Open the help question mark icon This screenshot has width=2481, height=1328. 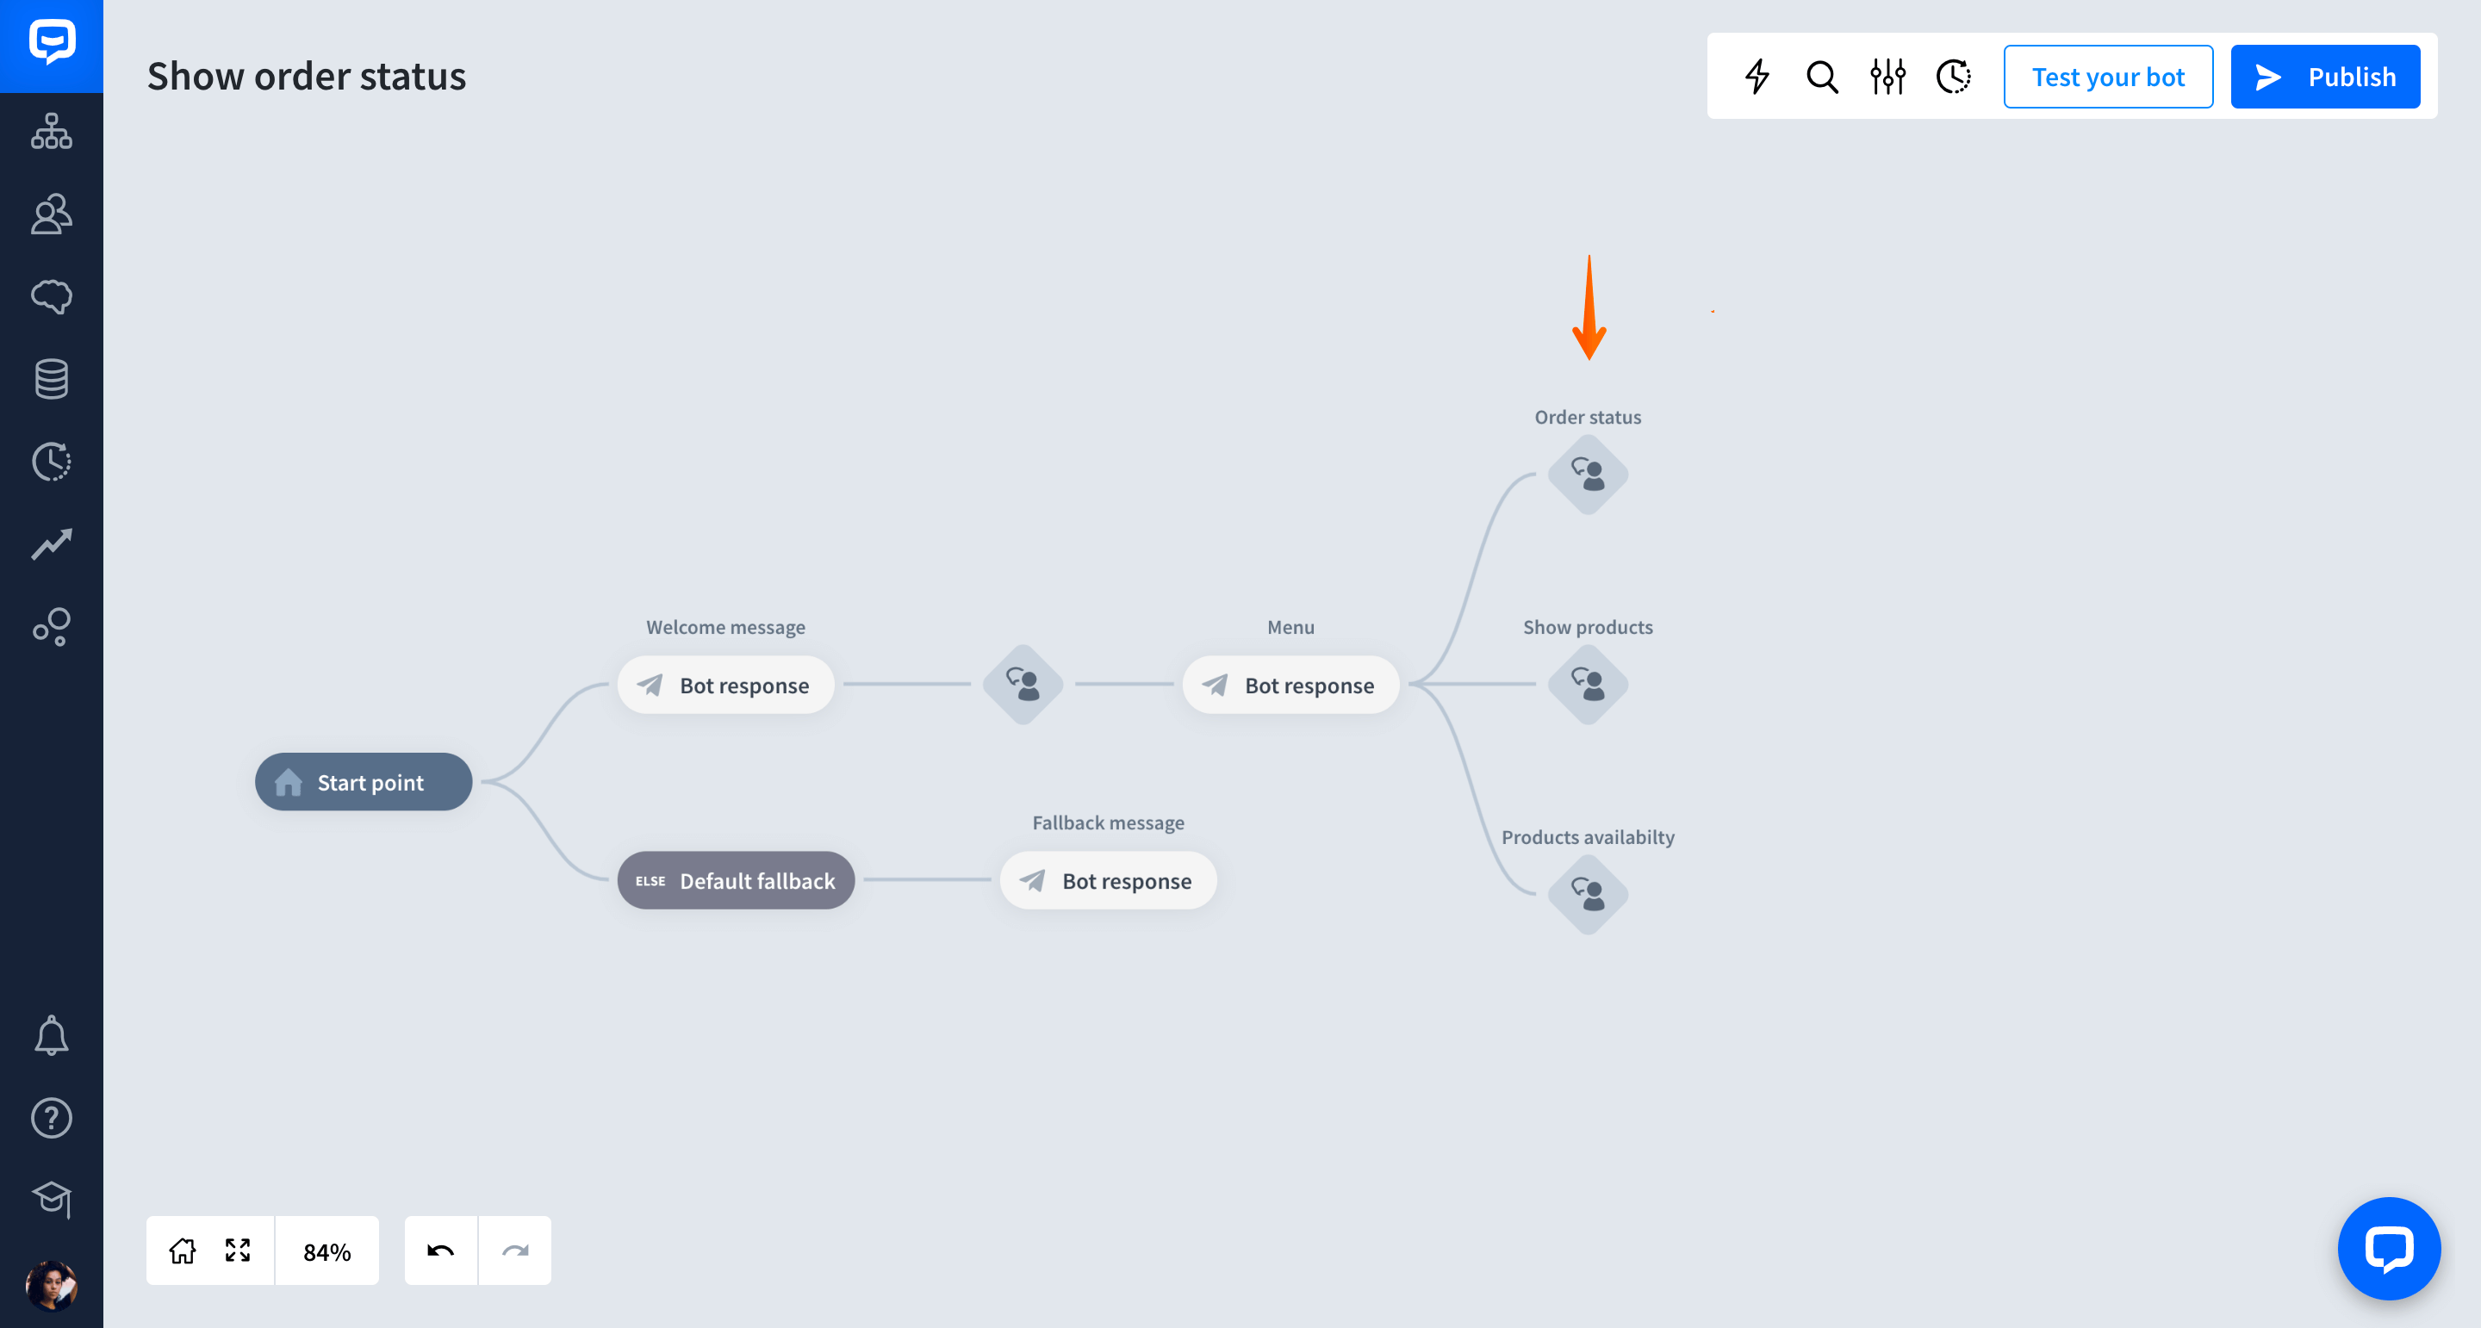(x=51, y=1118)
